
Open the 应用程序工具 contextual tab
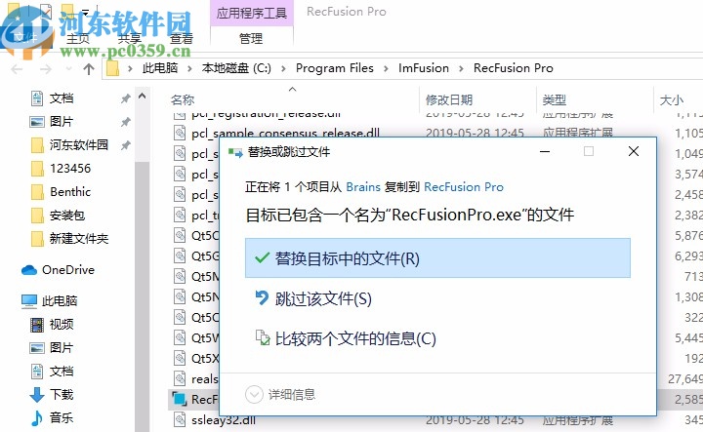click(x=252, y=13)
